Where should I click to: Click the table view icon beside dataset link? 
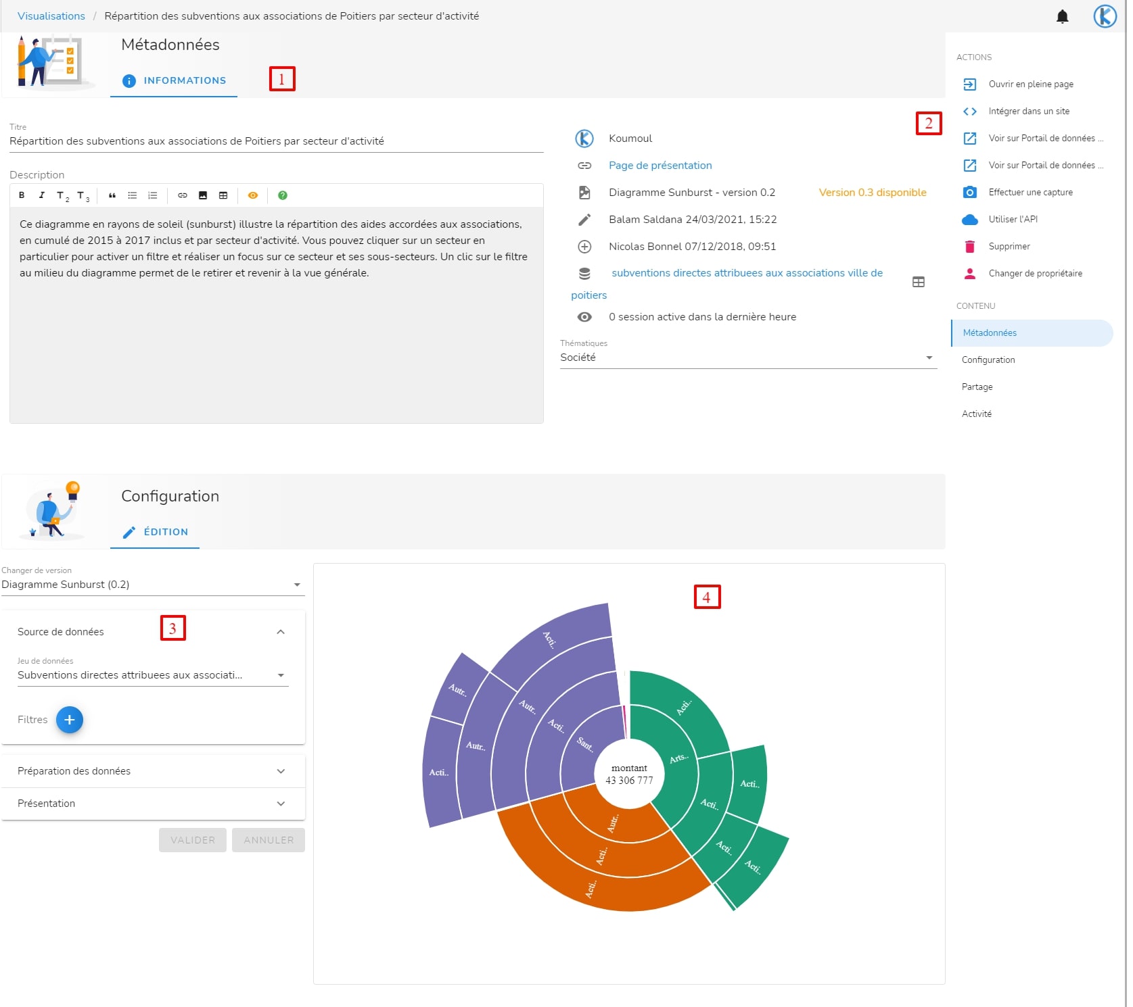pyautogui.click(x=919, y=282)
